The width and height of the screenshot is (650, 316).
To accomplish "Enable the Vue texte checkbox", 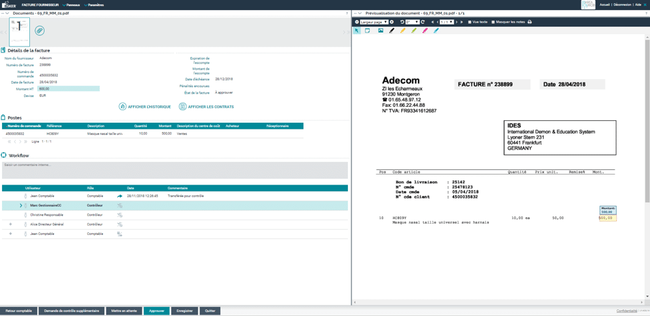I will click(x=469, y=22).
